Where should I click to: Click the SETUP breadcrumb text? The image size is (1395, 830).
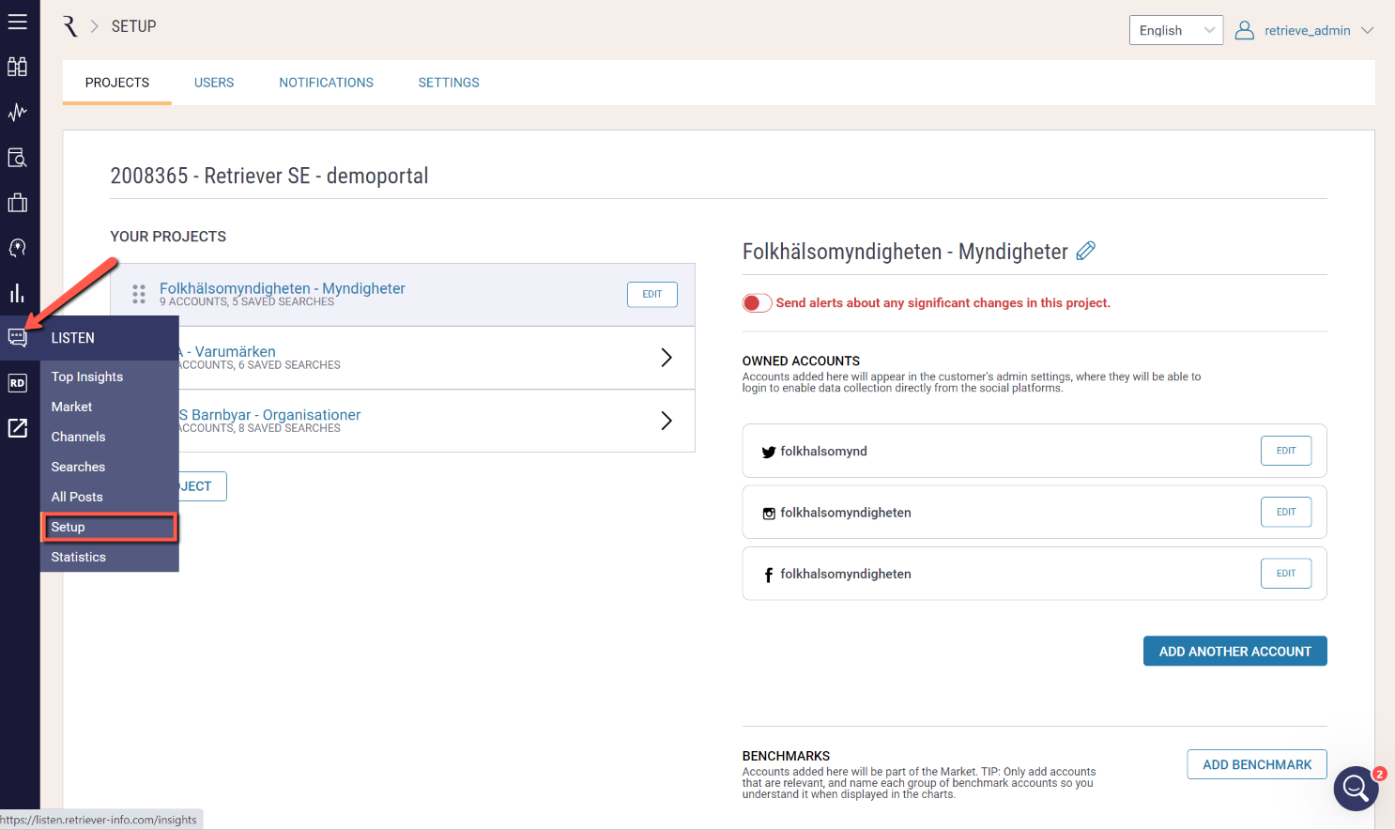[x=134, y=26]
